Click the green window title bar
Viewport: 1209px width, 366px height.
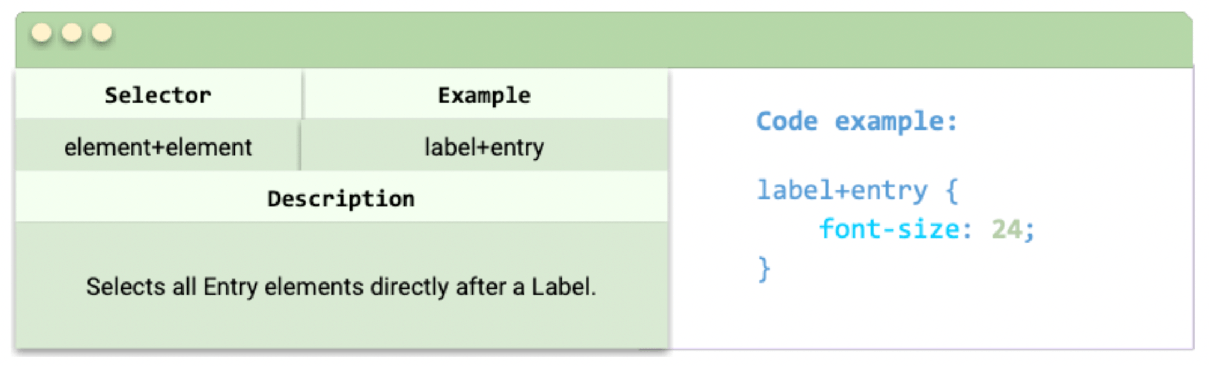pos(604,40)
